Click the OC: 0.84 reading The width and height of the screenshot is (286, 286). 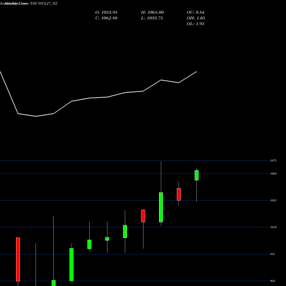(x=196, y=13)
